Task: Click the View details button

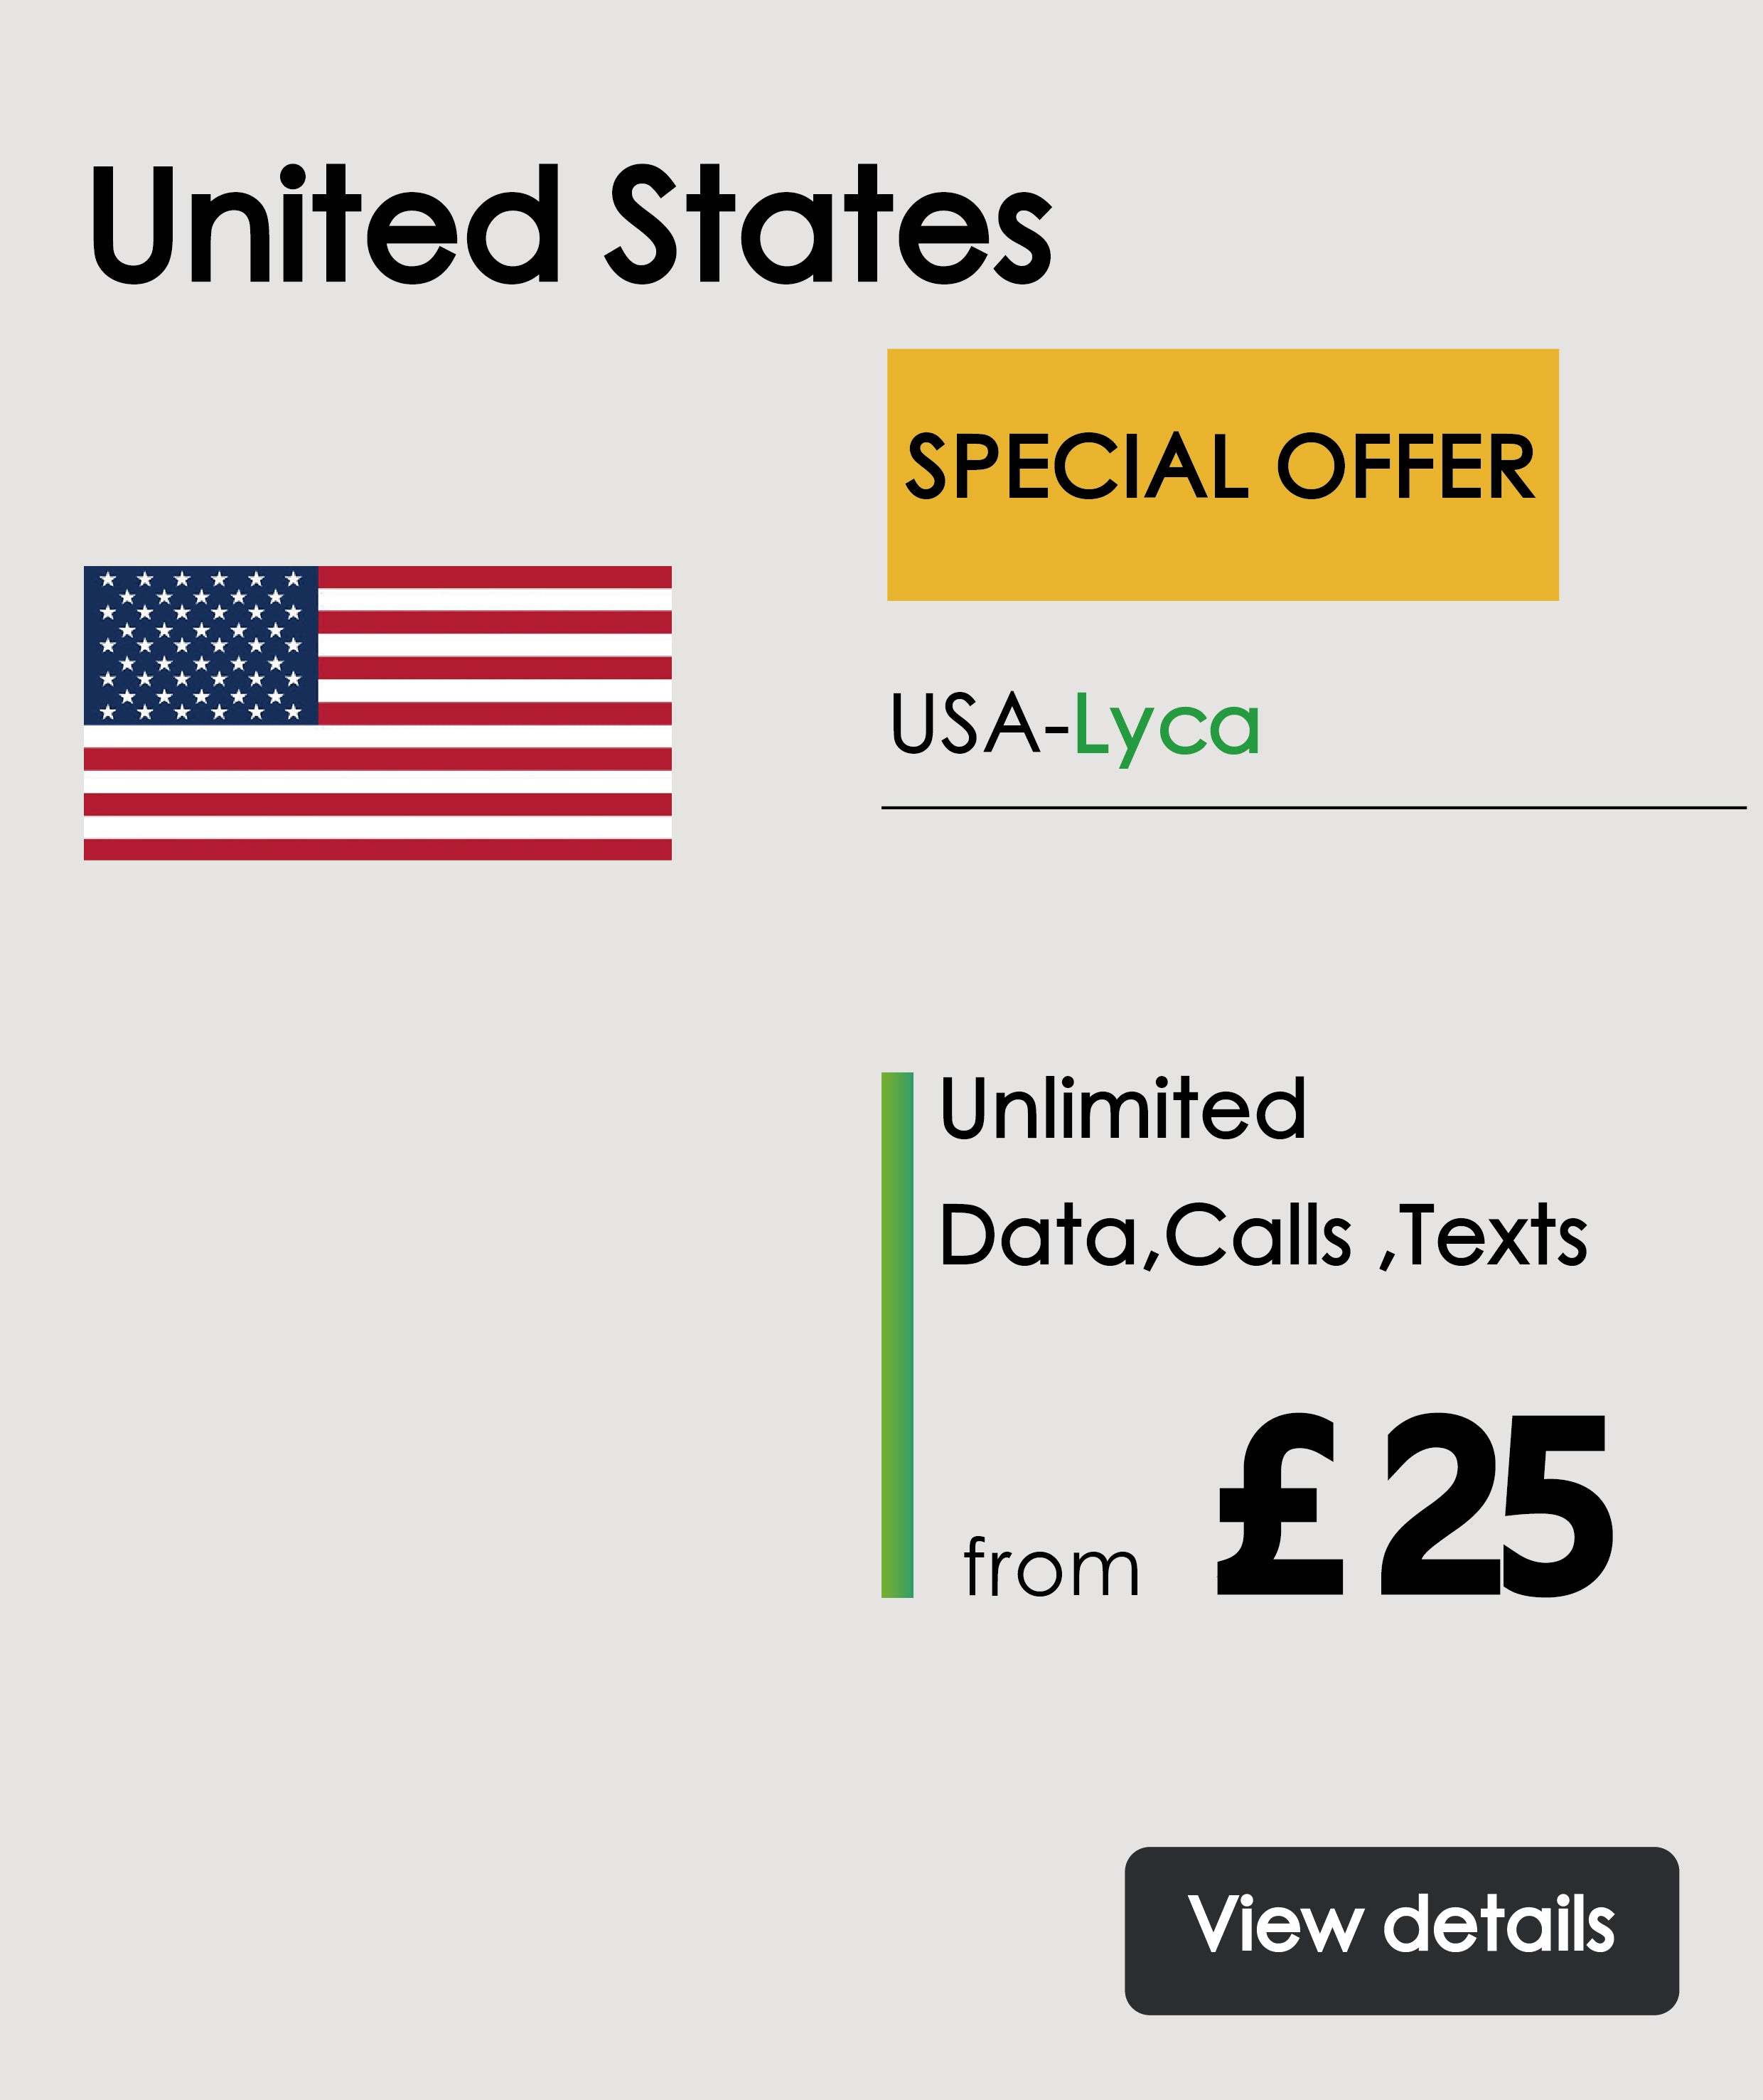Action: (x=1401, y=1930)
